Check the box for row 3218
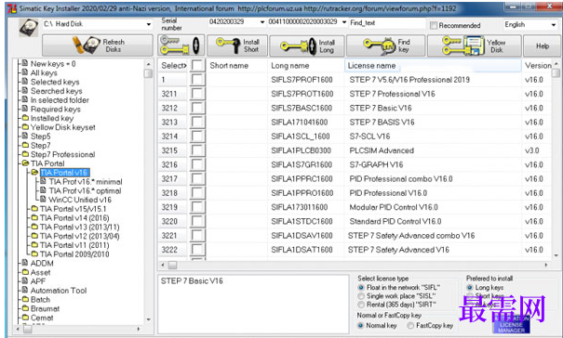Screen dimensions: 563x338 (x=197, y=193)
